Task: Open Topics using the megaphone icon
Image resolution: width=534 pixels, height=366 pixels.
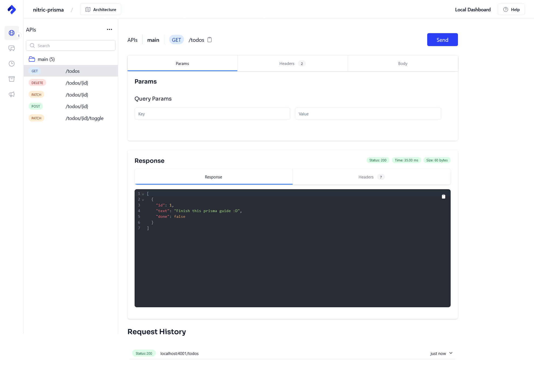Action: tap(12, 94)
